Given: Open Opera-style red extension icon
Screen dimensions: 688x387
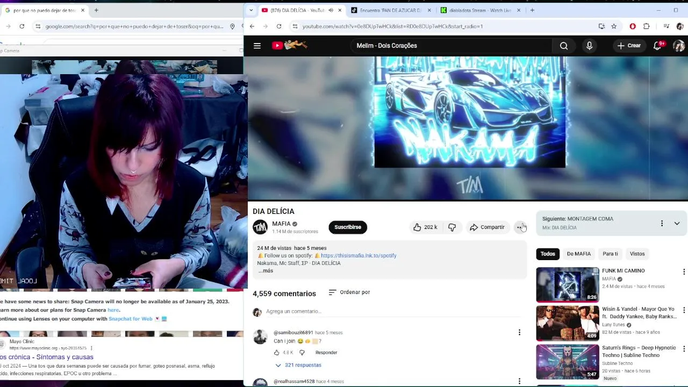Looking at the screenshot, I should [633, 26].
